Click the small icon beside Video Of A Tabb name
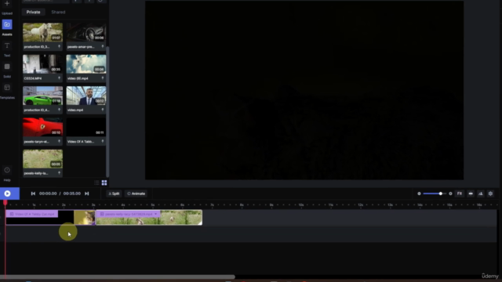Screen dimensions: 502x282 (x=103, y=141)
